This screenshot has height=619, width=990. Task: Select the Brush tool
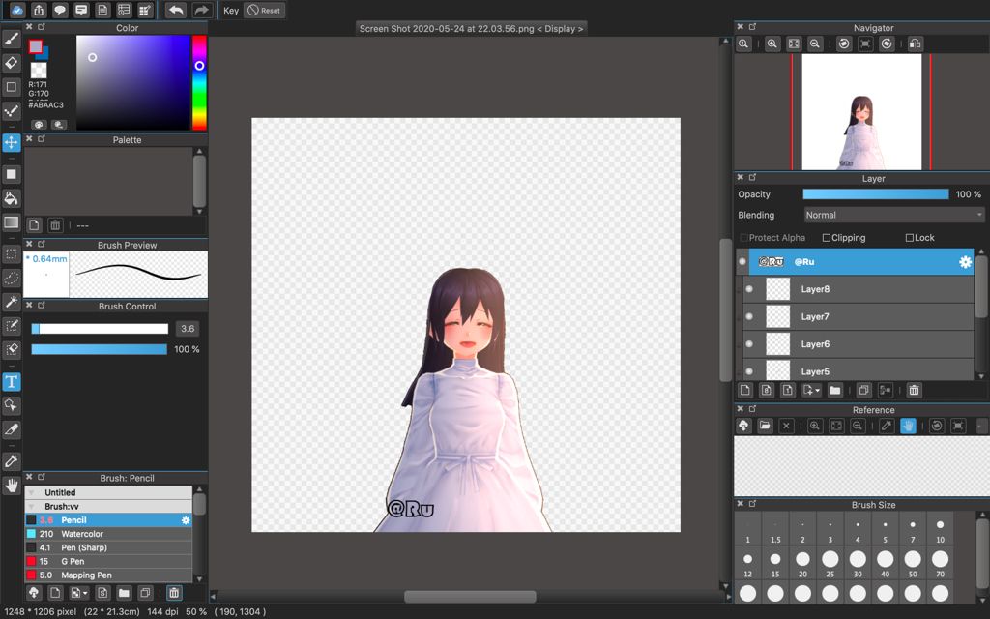click(x=12, y=39)
